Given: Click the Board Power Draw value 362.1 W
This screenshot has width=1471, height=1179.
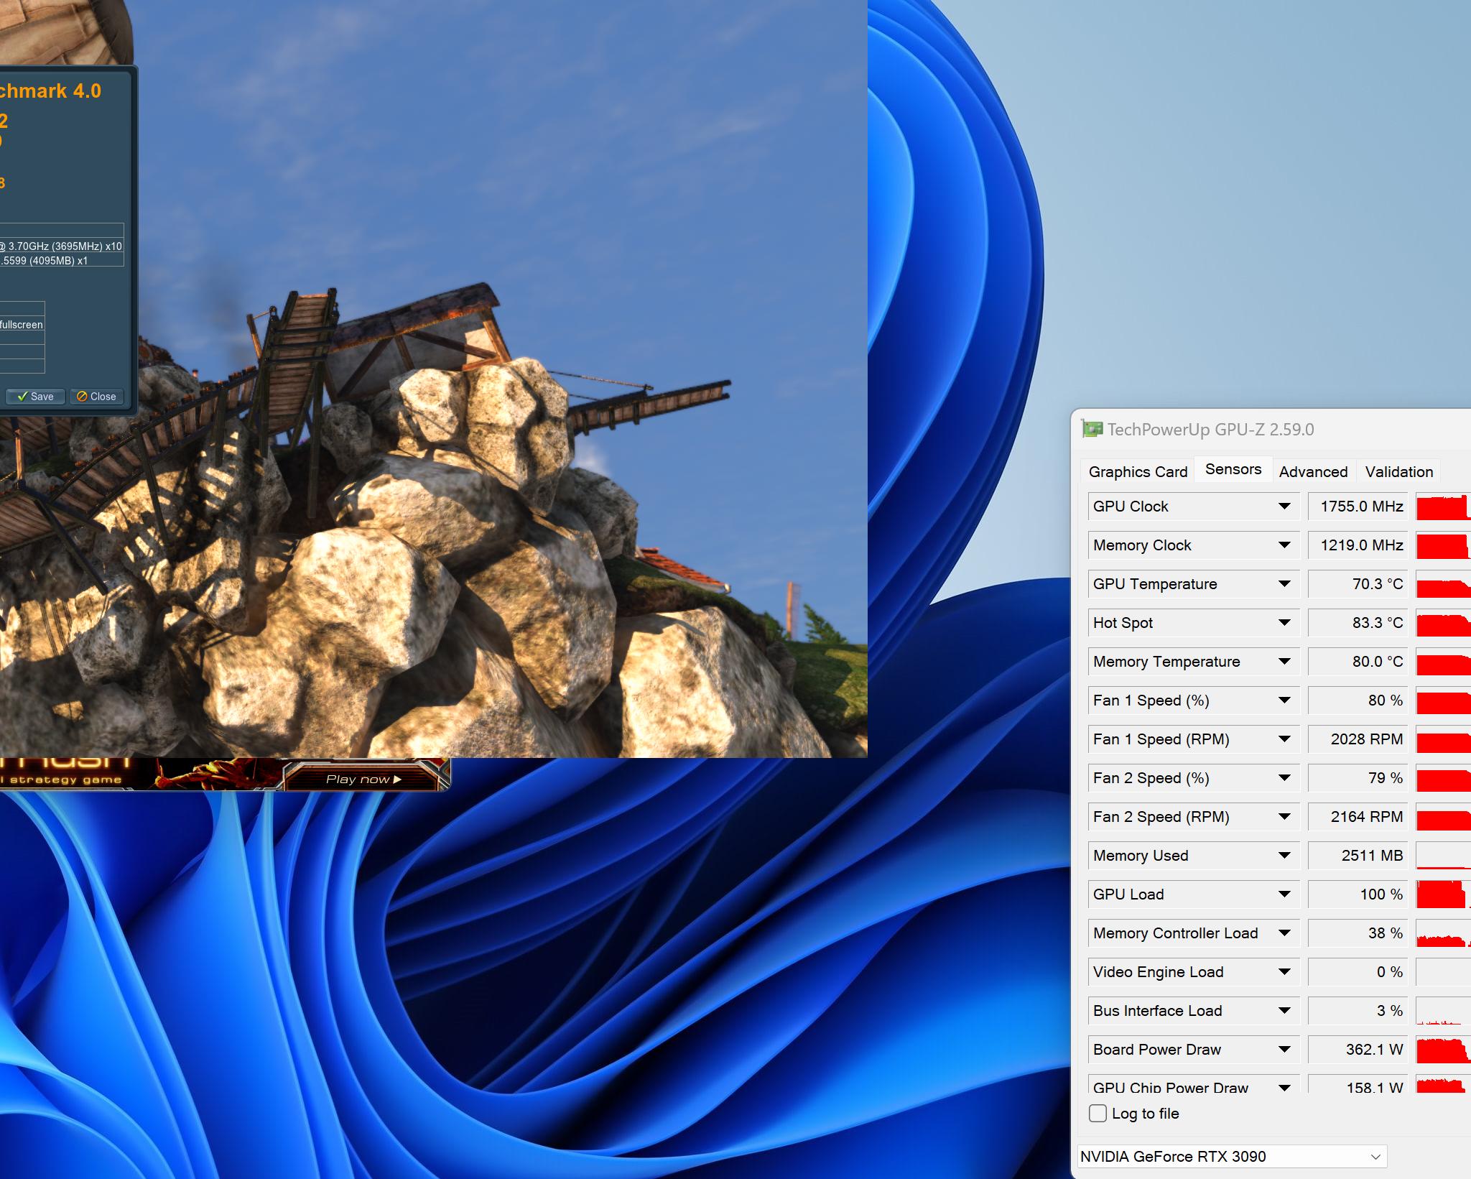Looking at the screenshot, I should [x=1358, y=1050].
